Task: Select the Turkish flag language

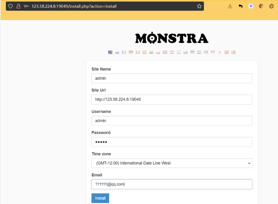Action: [233, 52]
